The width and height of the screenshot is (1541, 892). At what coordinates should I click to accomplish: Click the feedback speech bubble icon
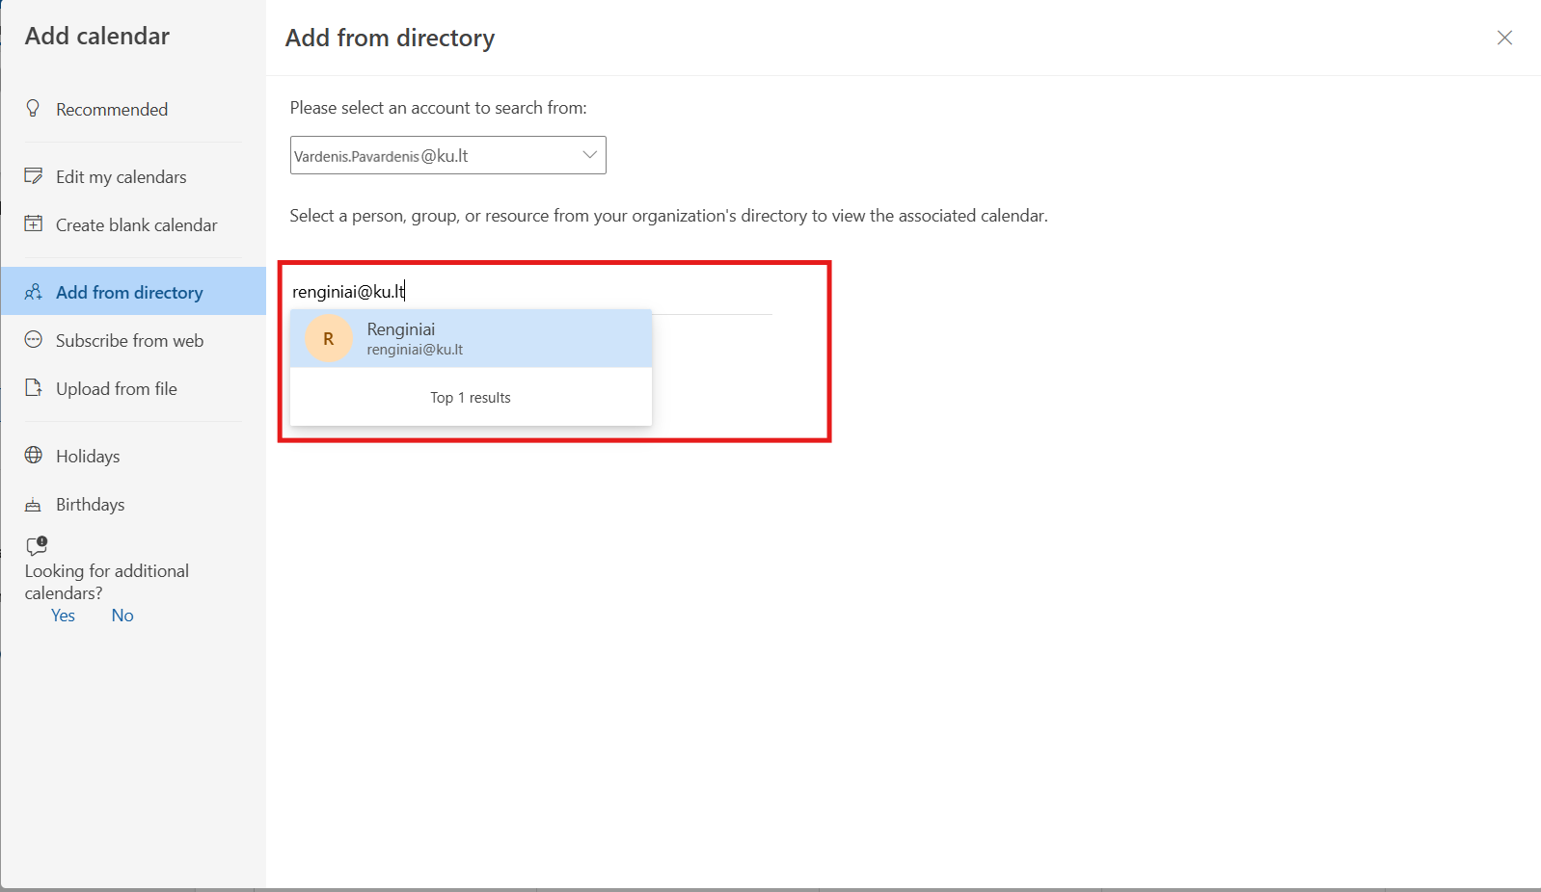(37, 546)
